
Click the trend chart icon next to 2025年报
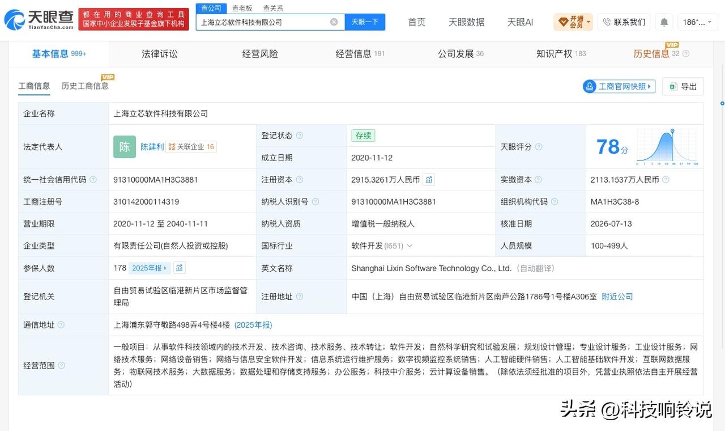179,268
